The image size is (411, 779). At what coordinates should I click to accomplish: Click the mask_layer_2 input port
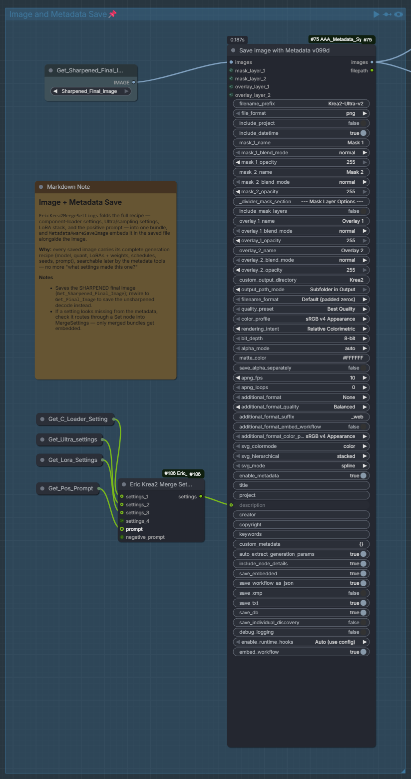pyautogui.click(x=231, y=79)
